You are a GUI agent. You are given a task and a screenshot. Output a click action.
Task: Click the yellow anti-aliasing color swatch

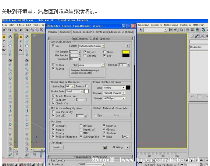tap(126, 52)
